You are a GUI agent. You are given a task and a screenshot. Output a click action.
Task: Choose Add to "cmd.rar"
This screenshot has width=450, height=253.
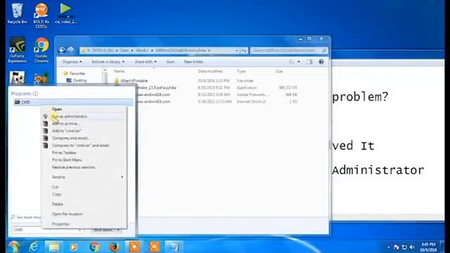66,131
